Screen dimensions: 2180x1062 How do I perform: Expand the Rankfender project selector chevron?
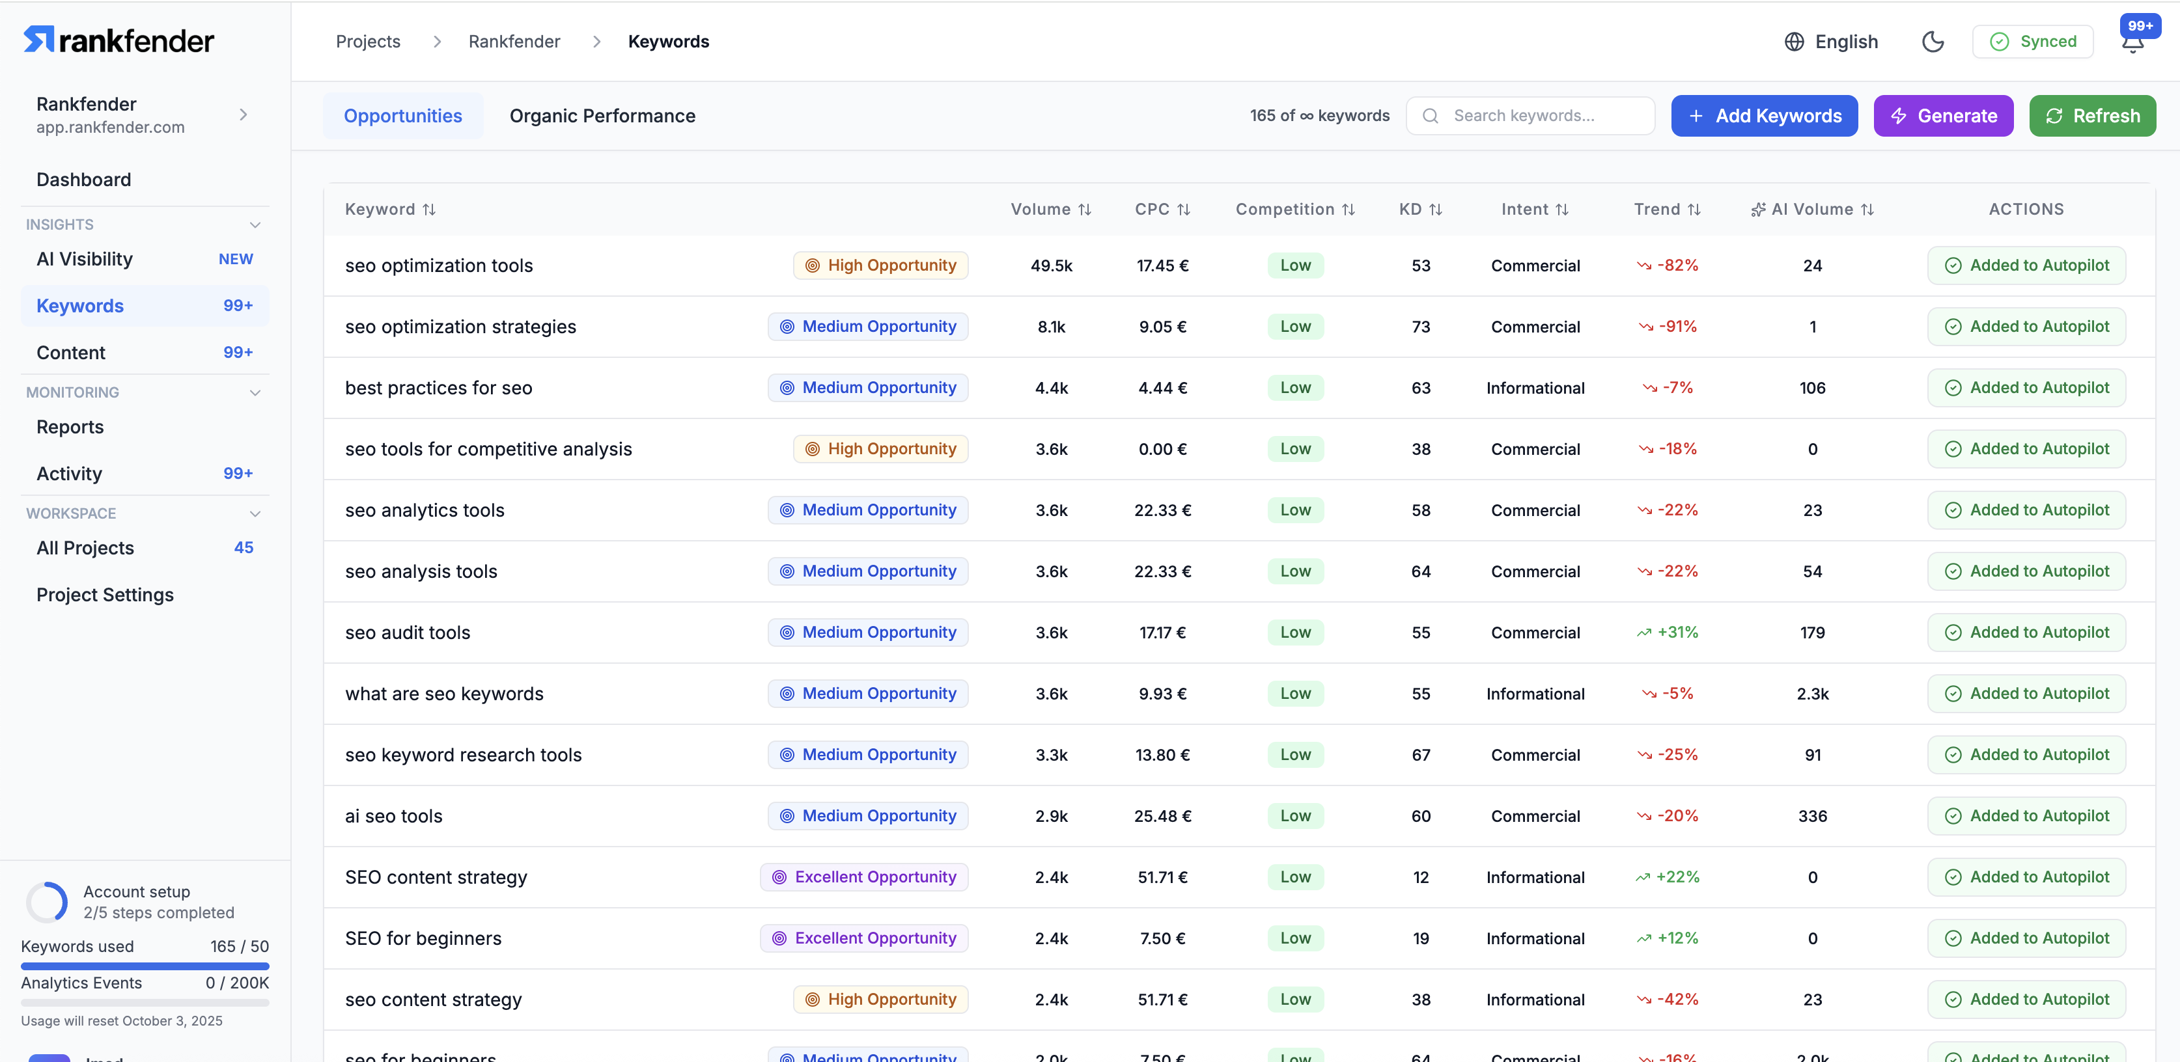click(244, 115)
